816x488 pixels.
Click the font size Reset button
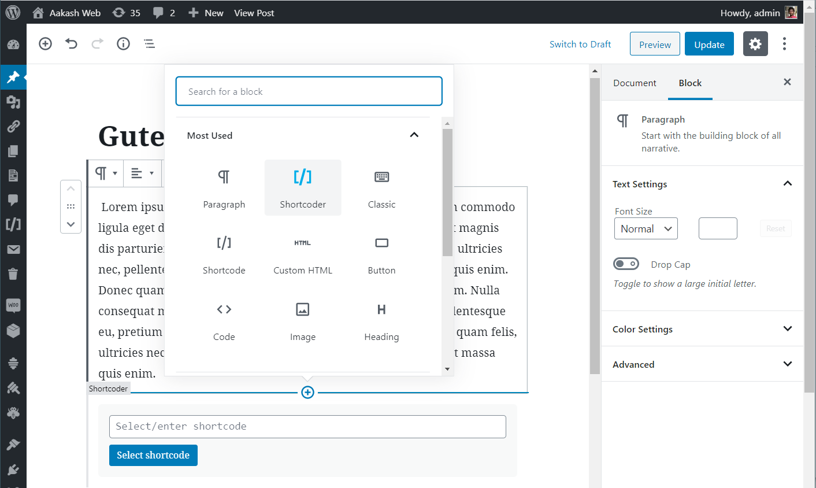776,228
